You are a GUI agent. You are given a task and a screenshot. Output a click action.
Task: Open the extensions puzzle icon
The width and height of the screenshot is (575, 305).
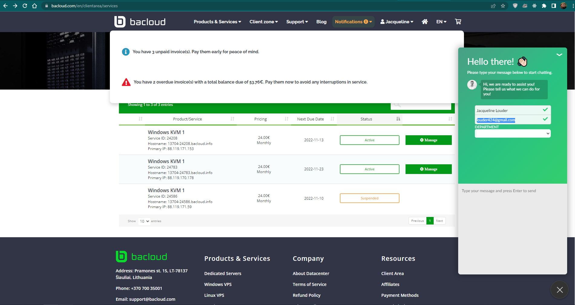click(x=544, y=6)
